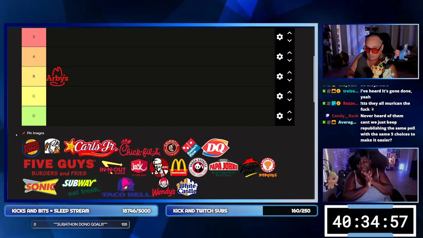The image size is (423, 238).
Task: Open settings gear for B tier row
Action: tap(280, 76)
